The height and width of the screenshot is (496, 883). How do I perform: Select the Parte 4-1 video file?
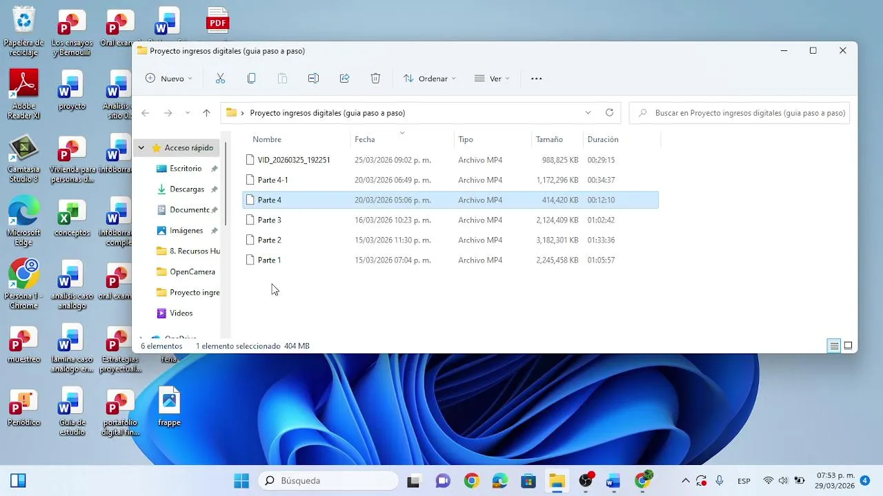click(x=450, y=180)
